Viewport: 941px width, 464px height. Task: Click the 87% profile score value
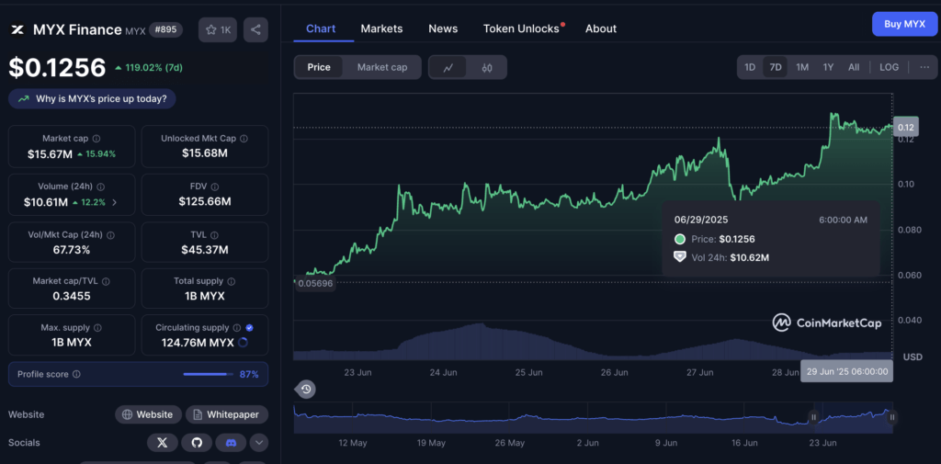coord(249,374)
